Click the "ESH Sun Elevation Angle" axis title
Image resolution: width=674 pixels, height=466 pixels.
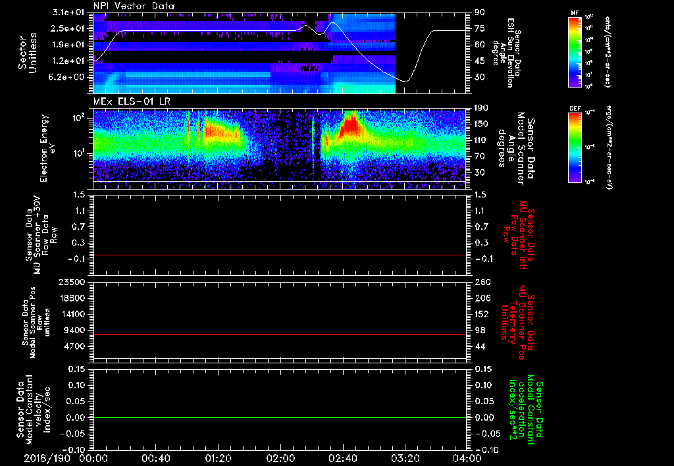506,53
